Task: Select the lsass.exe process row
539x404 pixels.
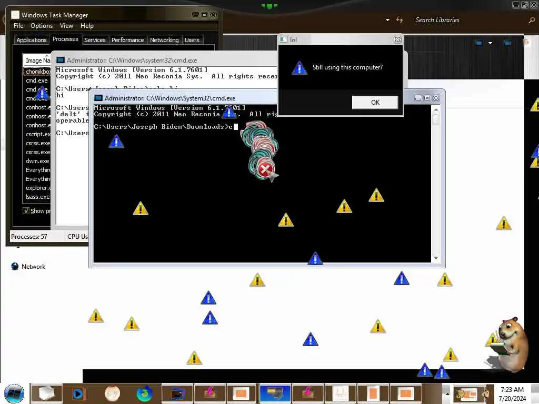Action: (x=37, y=197)
